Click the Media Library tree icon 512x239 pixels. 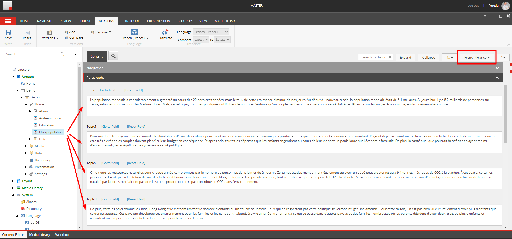(x=18, y=188)
